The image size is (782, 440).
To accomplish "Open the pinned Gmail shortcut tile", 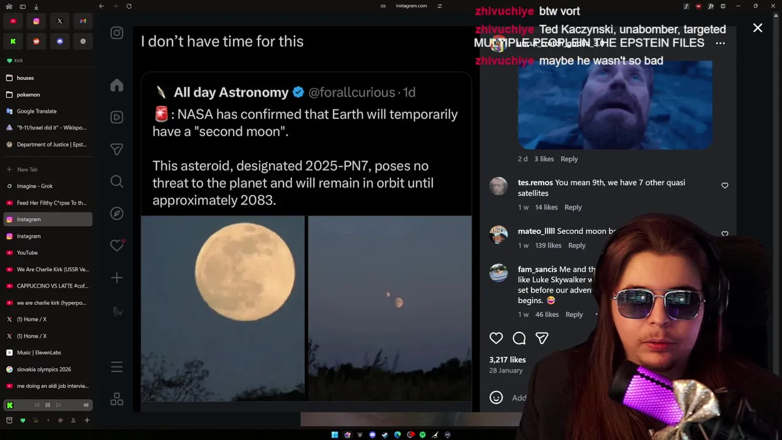I will click(83, 21).
